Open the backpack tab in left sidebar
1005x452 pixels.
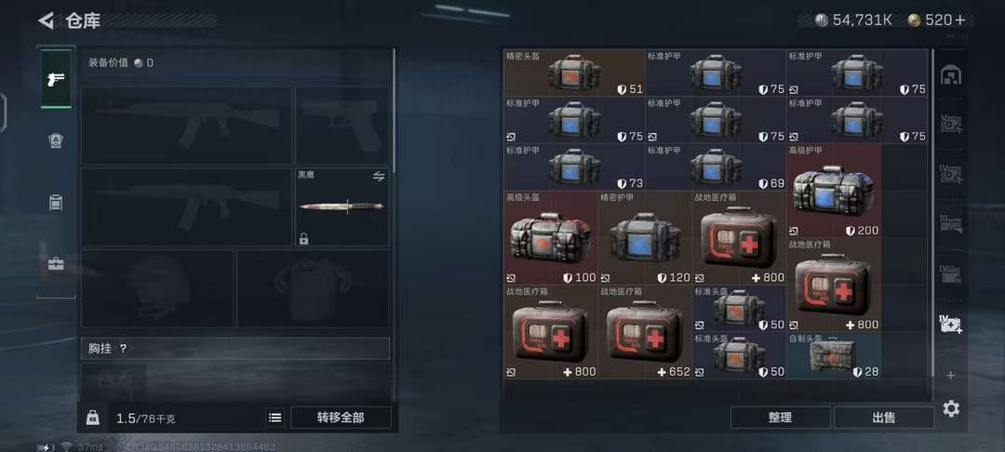[x=56, y=203]
